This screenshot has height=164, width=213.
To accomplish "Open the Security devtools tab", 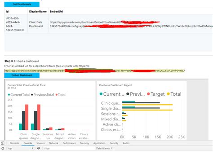I will click(x=114, y=143).
